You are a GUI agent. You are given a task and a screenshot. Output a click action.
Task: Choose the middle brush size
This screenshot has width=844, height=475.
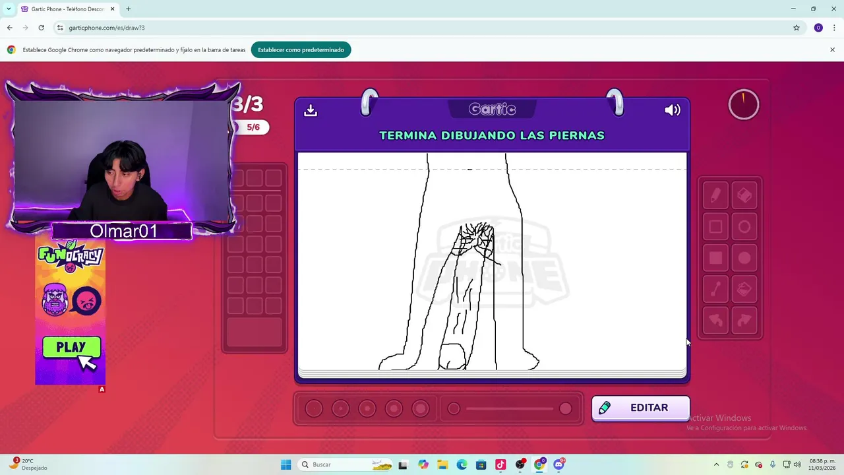pyautogui.click(x=367, y=409)
